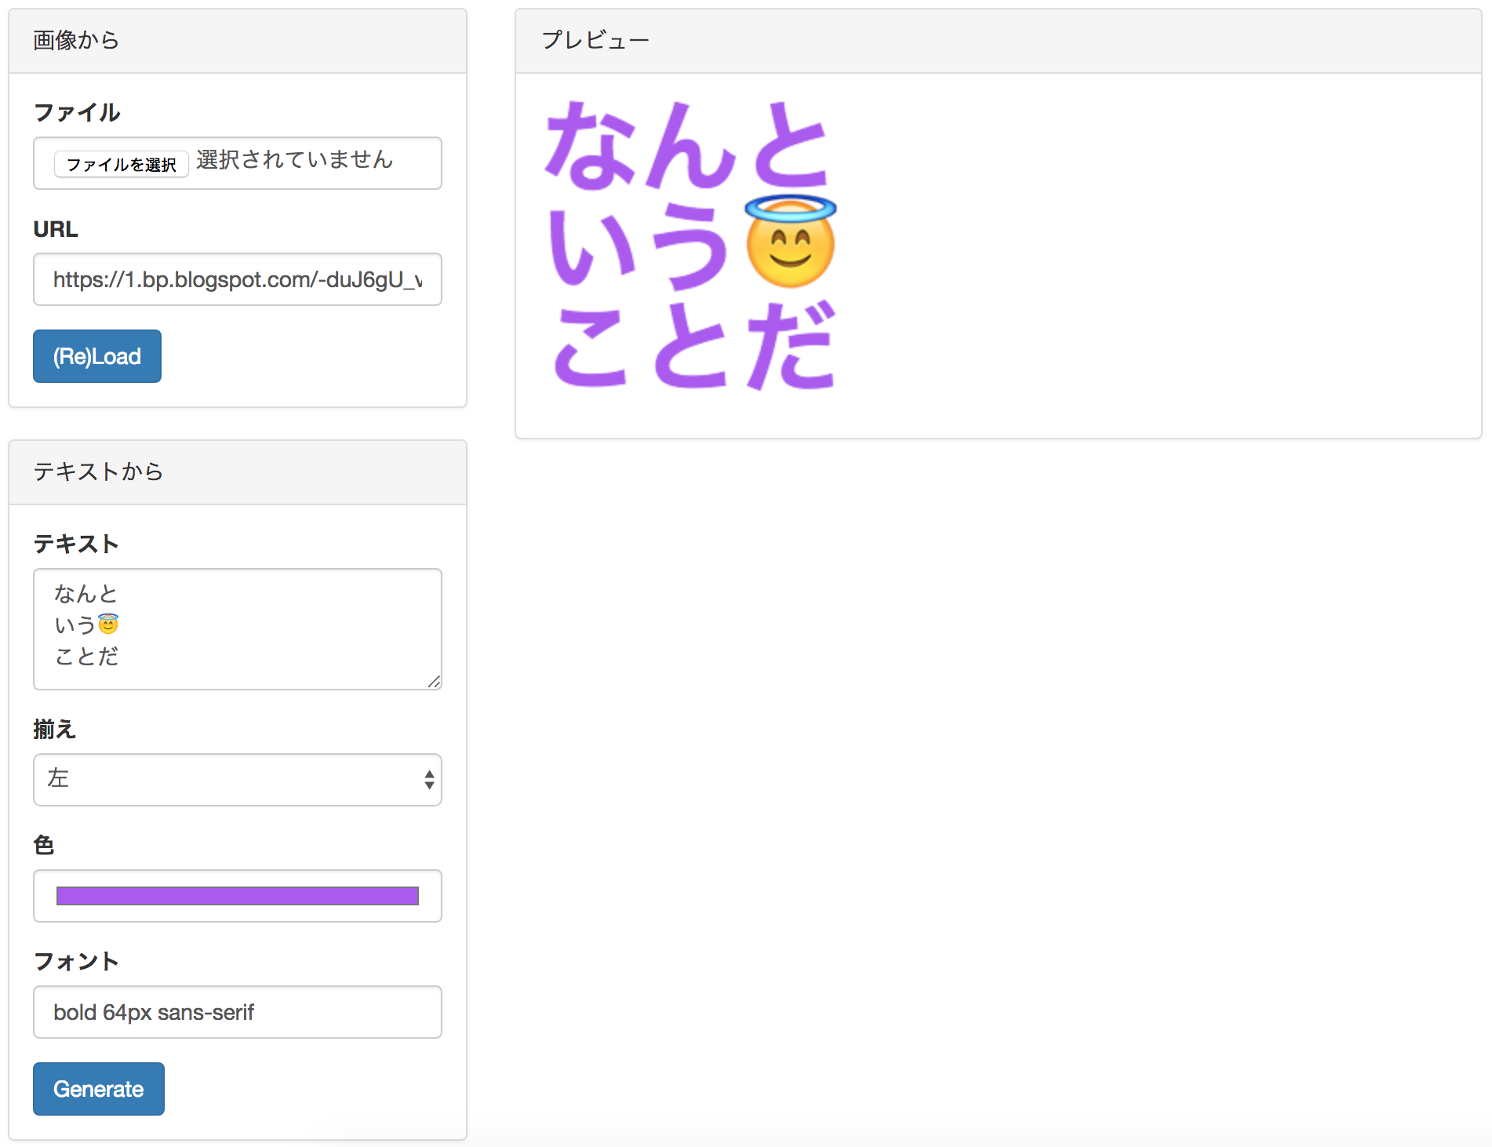The image size is (1492, 1147).
Task: Click the Generate button to create emoji
Action: click(98, 1089)
